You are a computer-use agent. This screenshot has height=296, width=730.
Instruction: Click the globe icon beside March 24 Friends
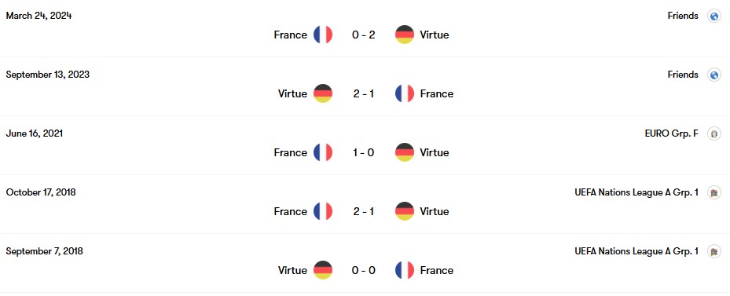[x=714, y=16]
